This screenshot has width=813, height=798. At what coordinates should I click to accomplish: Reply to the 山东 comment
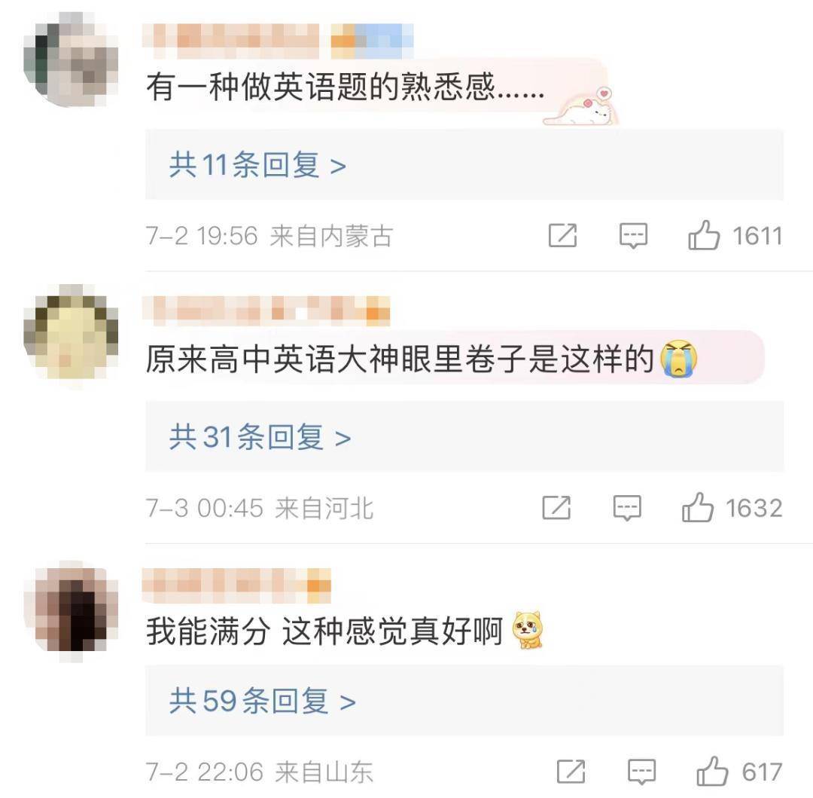pos(641,771)
